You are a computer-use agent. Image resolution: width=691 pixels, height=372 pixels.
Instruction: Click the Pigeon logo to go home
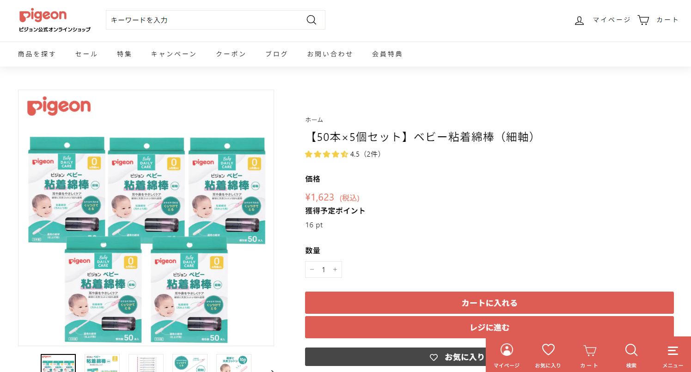click(43, 16)
